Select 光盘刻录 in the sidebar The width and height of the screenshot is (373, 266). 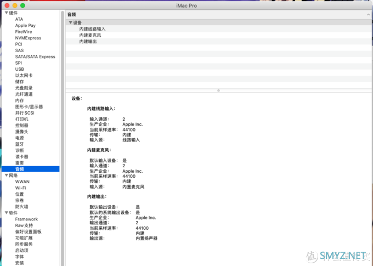tap(24, 88)
